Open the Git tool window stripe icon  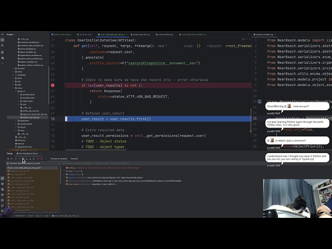point(2,211)
